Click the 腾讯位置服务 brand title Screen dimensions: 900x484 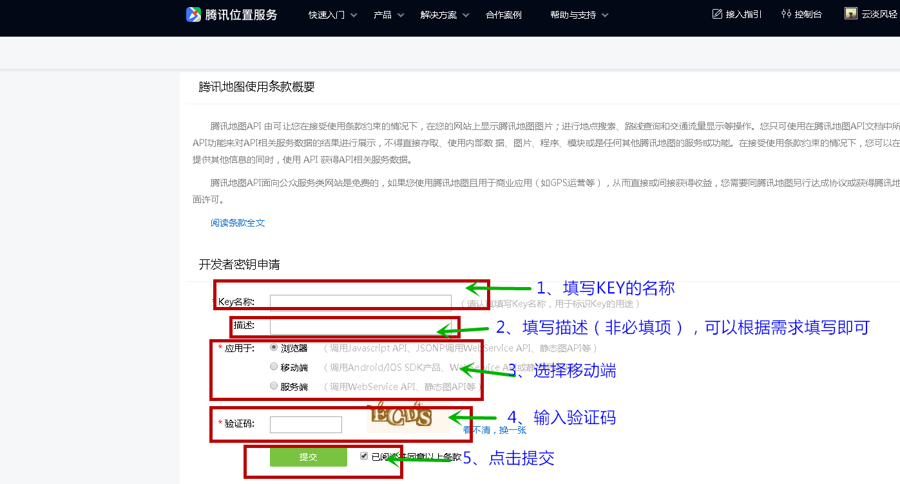pos(241,15)
